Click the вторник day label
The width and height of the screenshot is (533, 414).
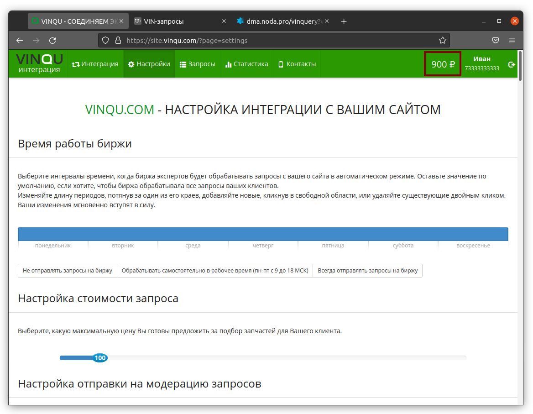click(x=123, y=246)
